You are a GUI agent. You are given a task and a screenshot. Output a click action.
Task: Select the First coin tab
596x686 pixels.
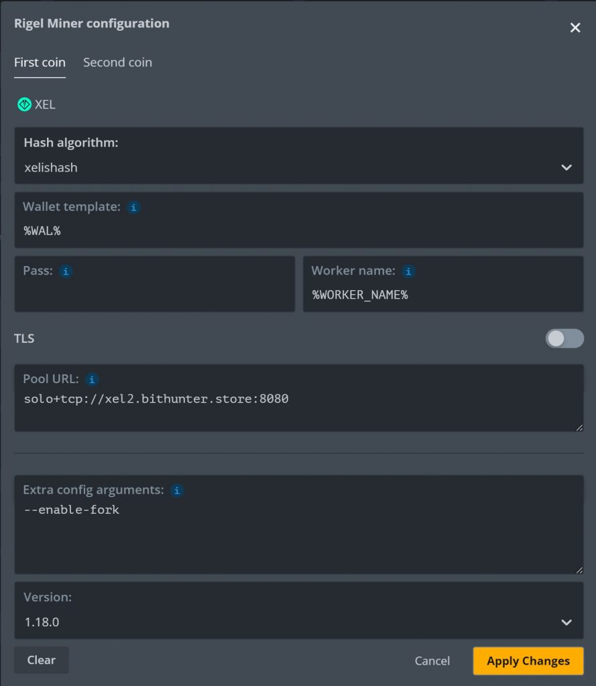coord(40,62)
